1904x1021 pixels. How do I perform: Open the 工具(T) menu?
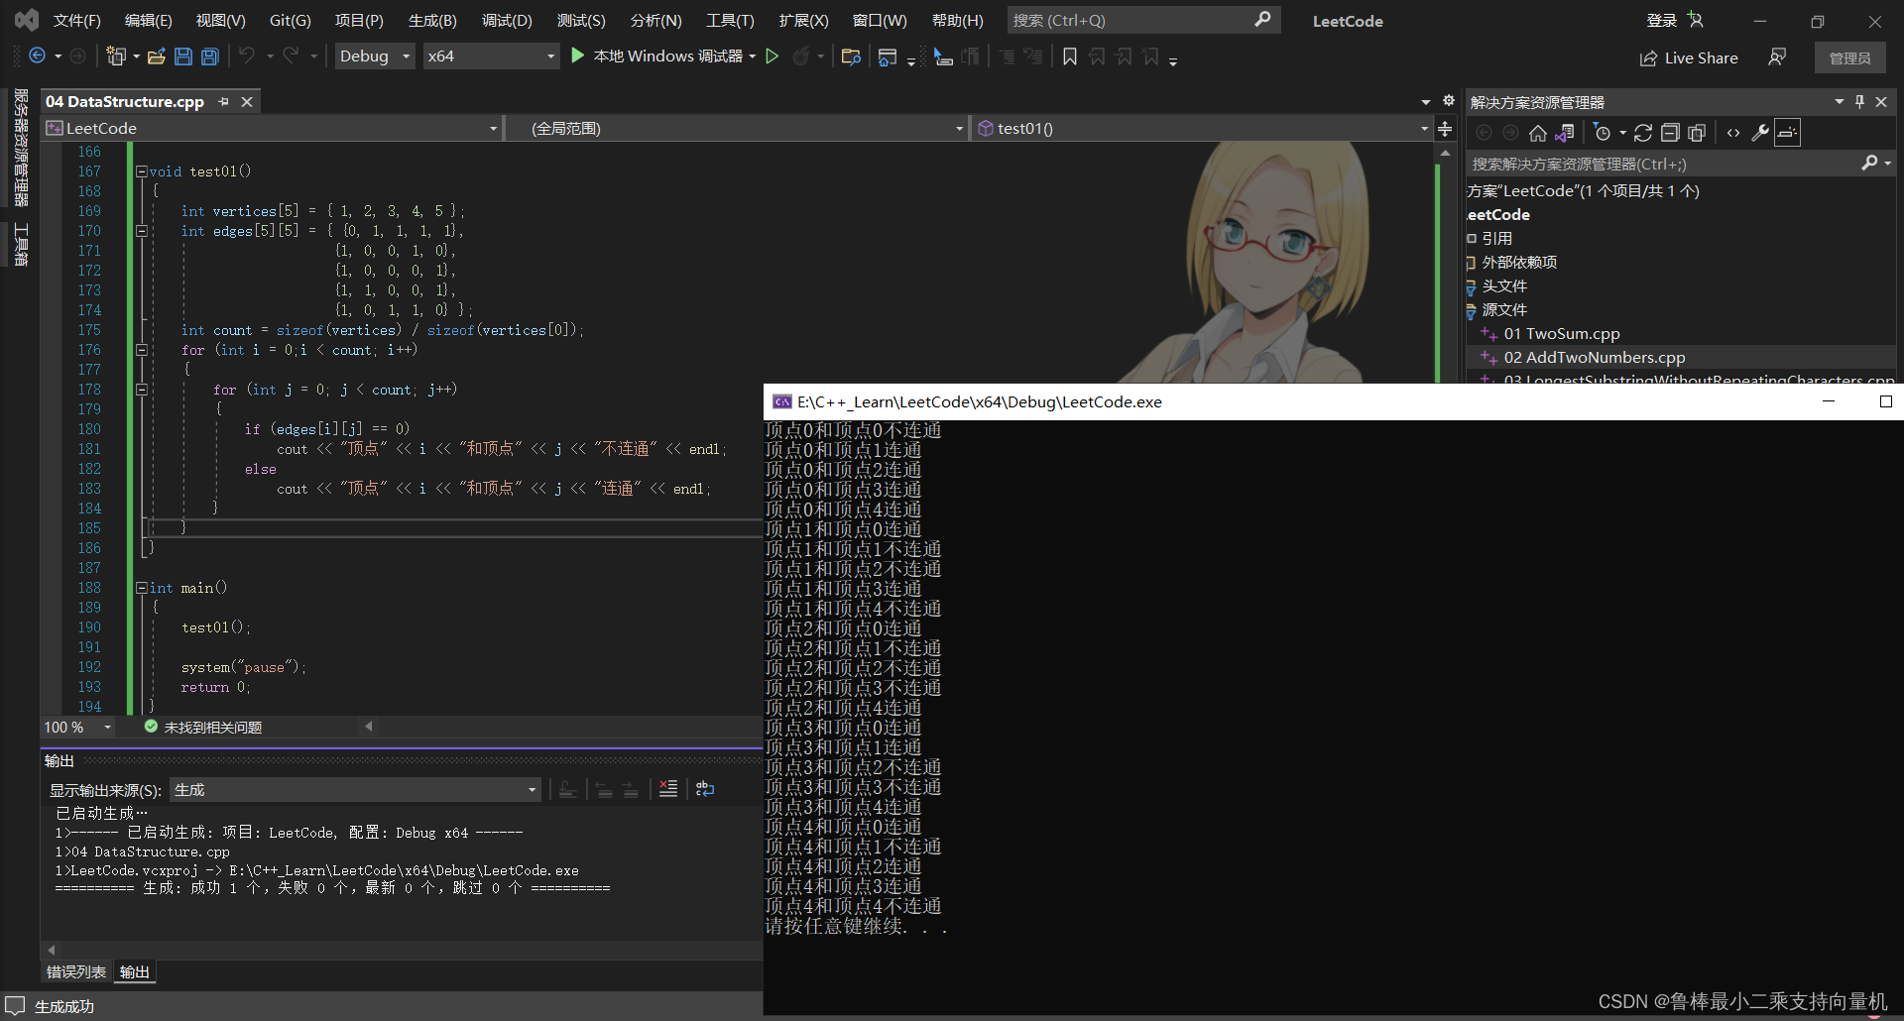pyautogui.click(x=730, y=21)
